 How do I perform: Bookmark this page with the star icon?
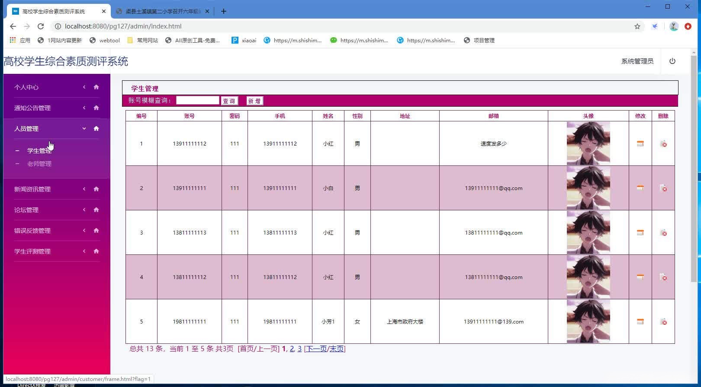pyautogui.click(x=637, y=26)
